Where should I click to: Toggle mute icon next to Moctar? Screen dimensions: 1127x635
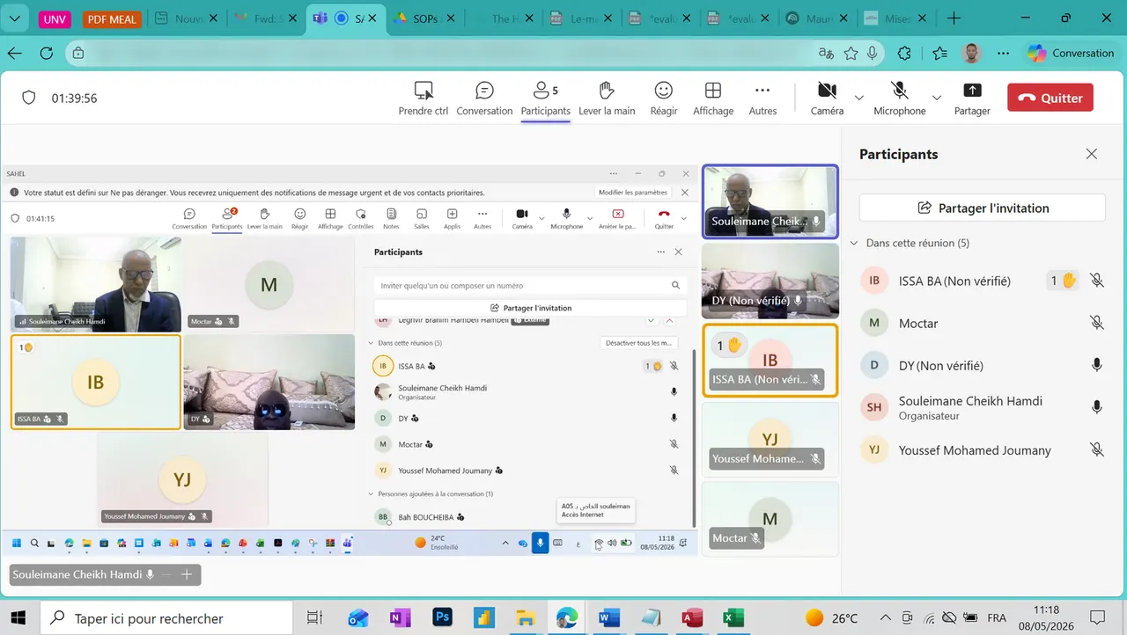[1097, 323]
